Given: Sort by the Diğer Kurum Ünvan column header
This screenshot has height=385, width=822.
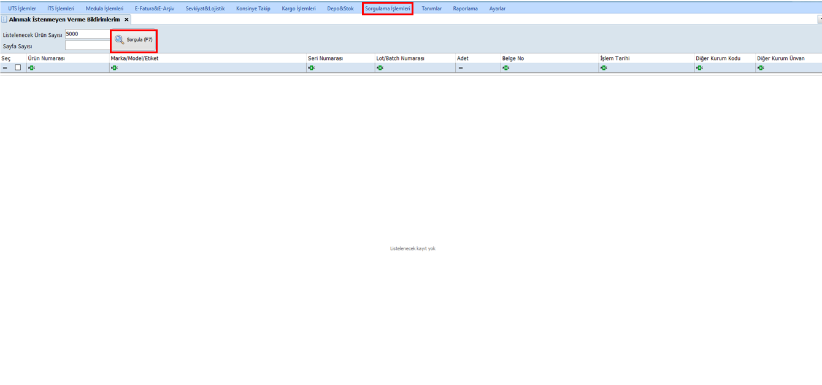Looking at the screenshot, I should point(780,58).
